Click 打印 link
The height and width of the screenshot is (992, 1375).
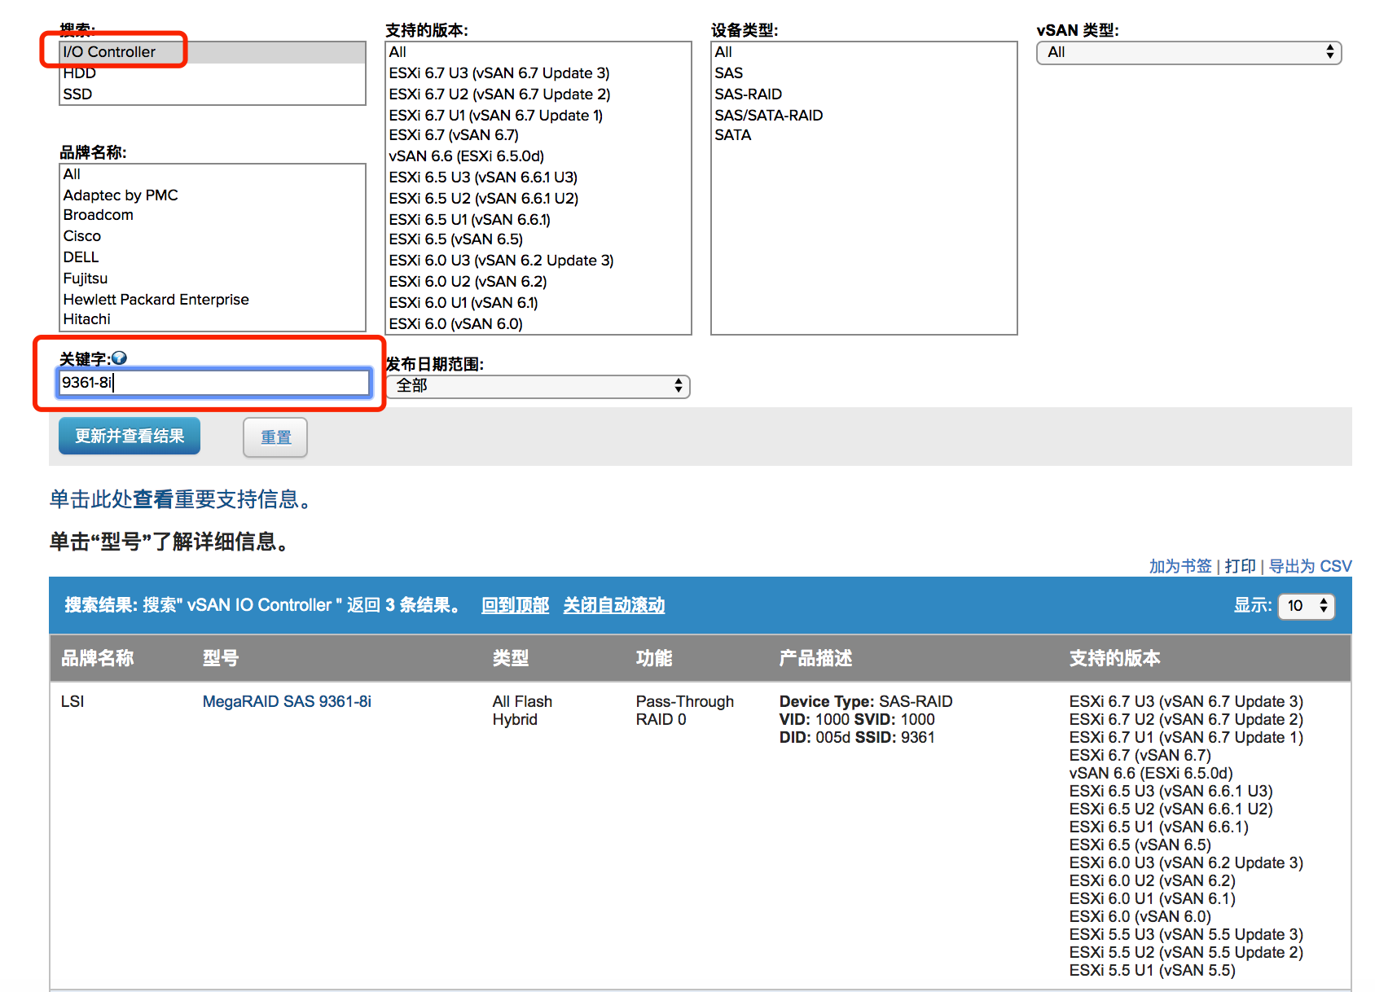tap(1241, 566)
